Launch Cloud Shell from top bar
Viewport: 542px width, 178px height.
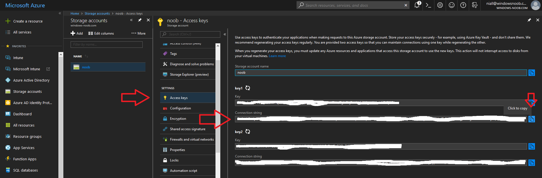(428, 5)
